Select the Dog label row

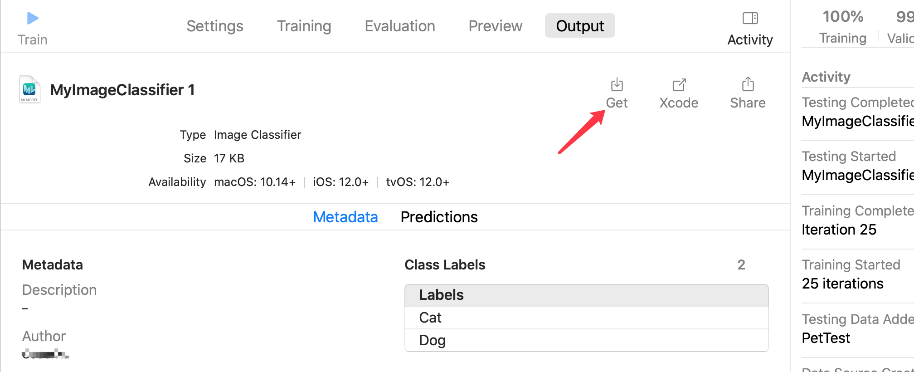click(x=587, y=340)
